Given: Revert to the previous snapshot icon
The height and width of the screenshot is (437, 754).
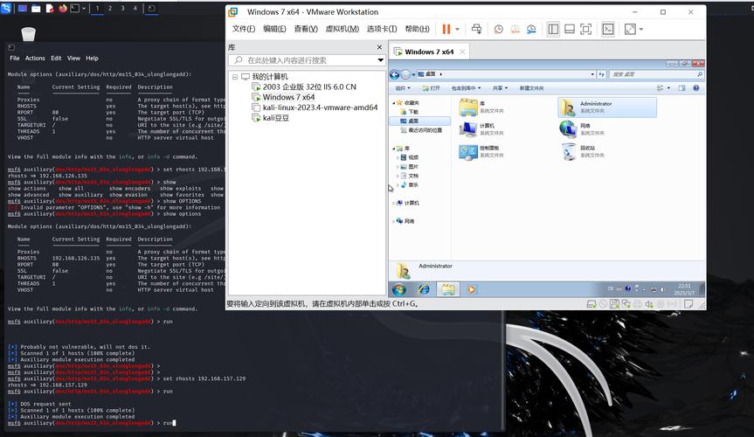Looking at the screenshot, I should click(x=515, y=30).
